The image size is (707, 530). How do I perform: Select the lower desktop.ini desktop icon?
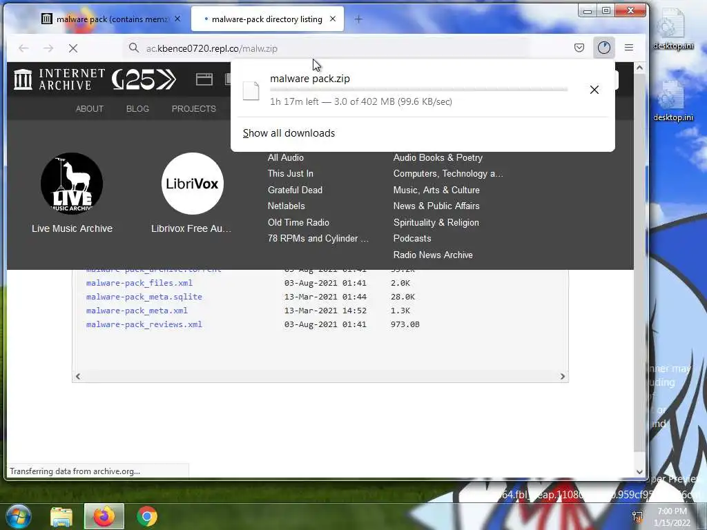click(673, 101)
